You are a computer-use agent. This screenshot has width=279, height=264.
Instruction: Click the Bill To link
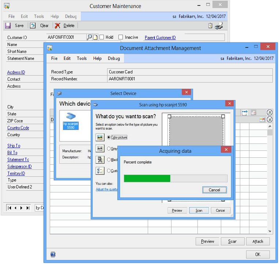point(12,152)
